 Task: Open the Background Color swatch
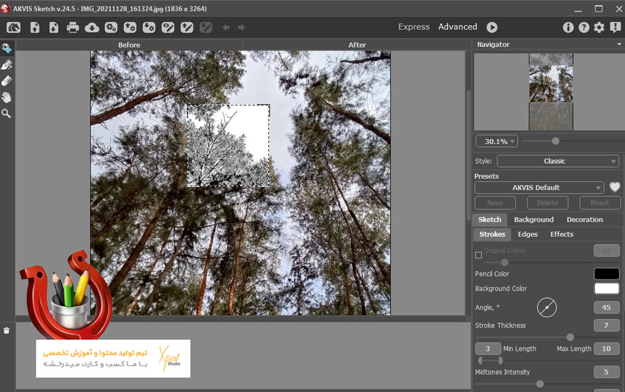pos(607,288)
